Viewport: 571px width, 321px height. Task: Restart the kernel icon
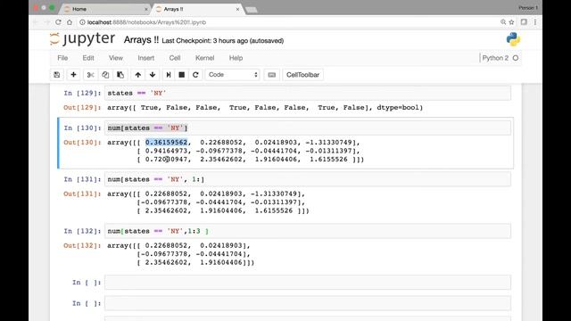[x=195, y=75]
